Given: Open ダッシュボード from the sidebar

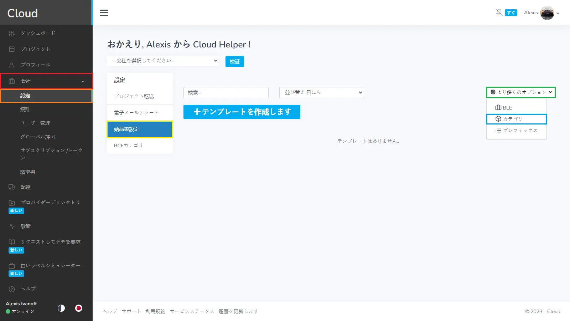Looking at the screenshot, I should tap(38, 33).
